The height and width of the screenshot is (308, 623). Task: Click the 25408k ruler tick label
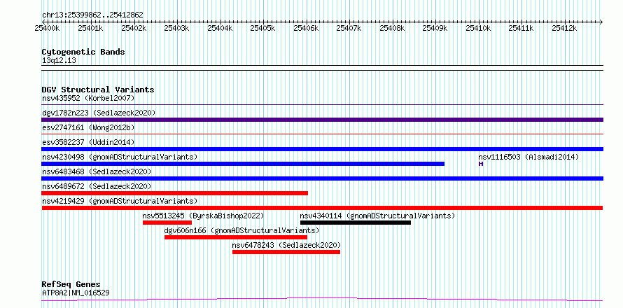[x=392, y=28]
